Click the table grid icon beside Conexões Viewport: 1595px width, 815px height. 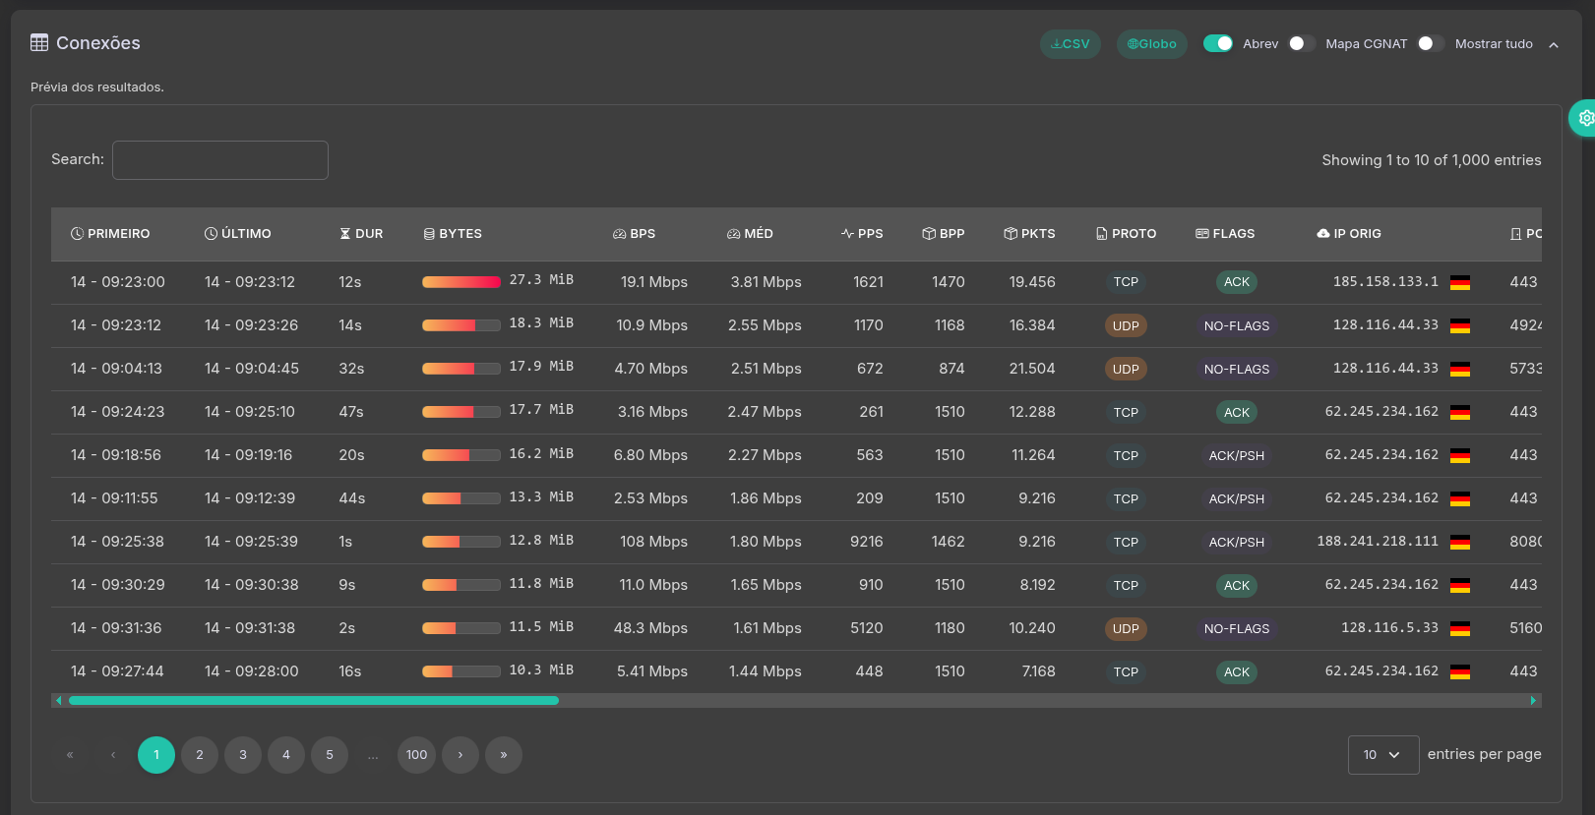click(x=39, y=42)
